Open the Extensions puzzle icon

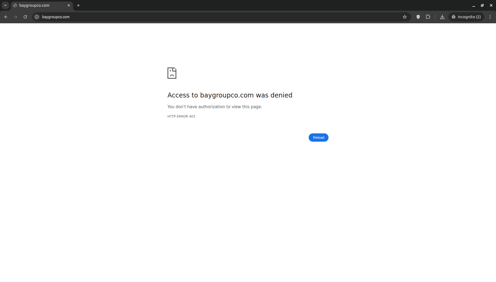point(428,17)
